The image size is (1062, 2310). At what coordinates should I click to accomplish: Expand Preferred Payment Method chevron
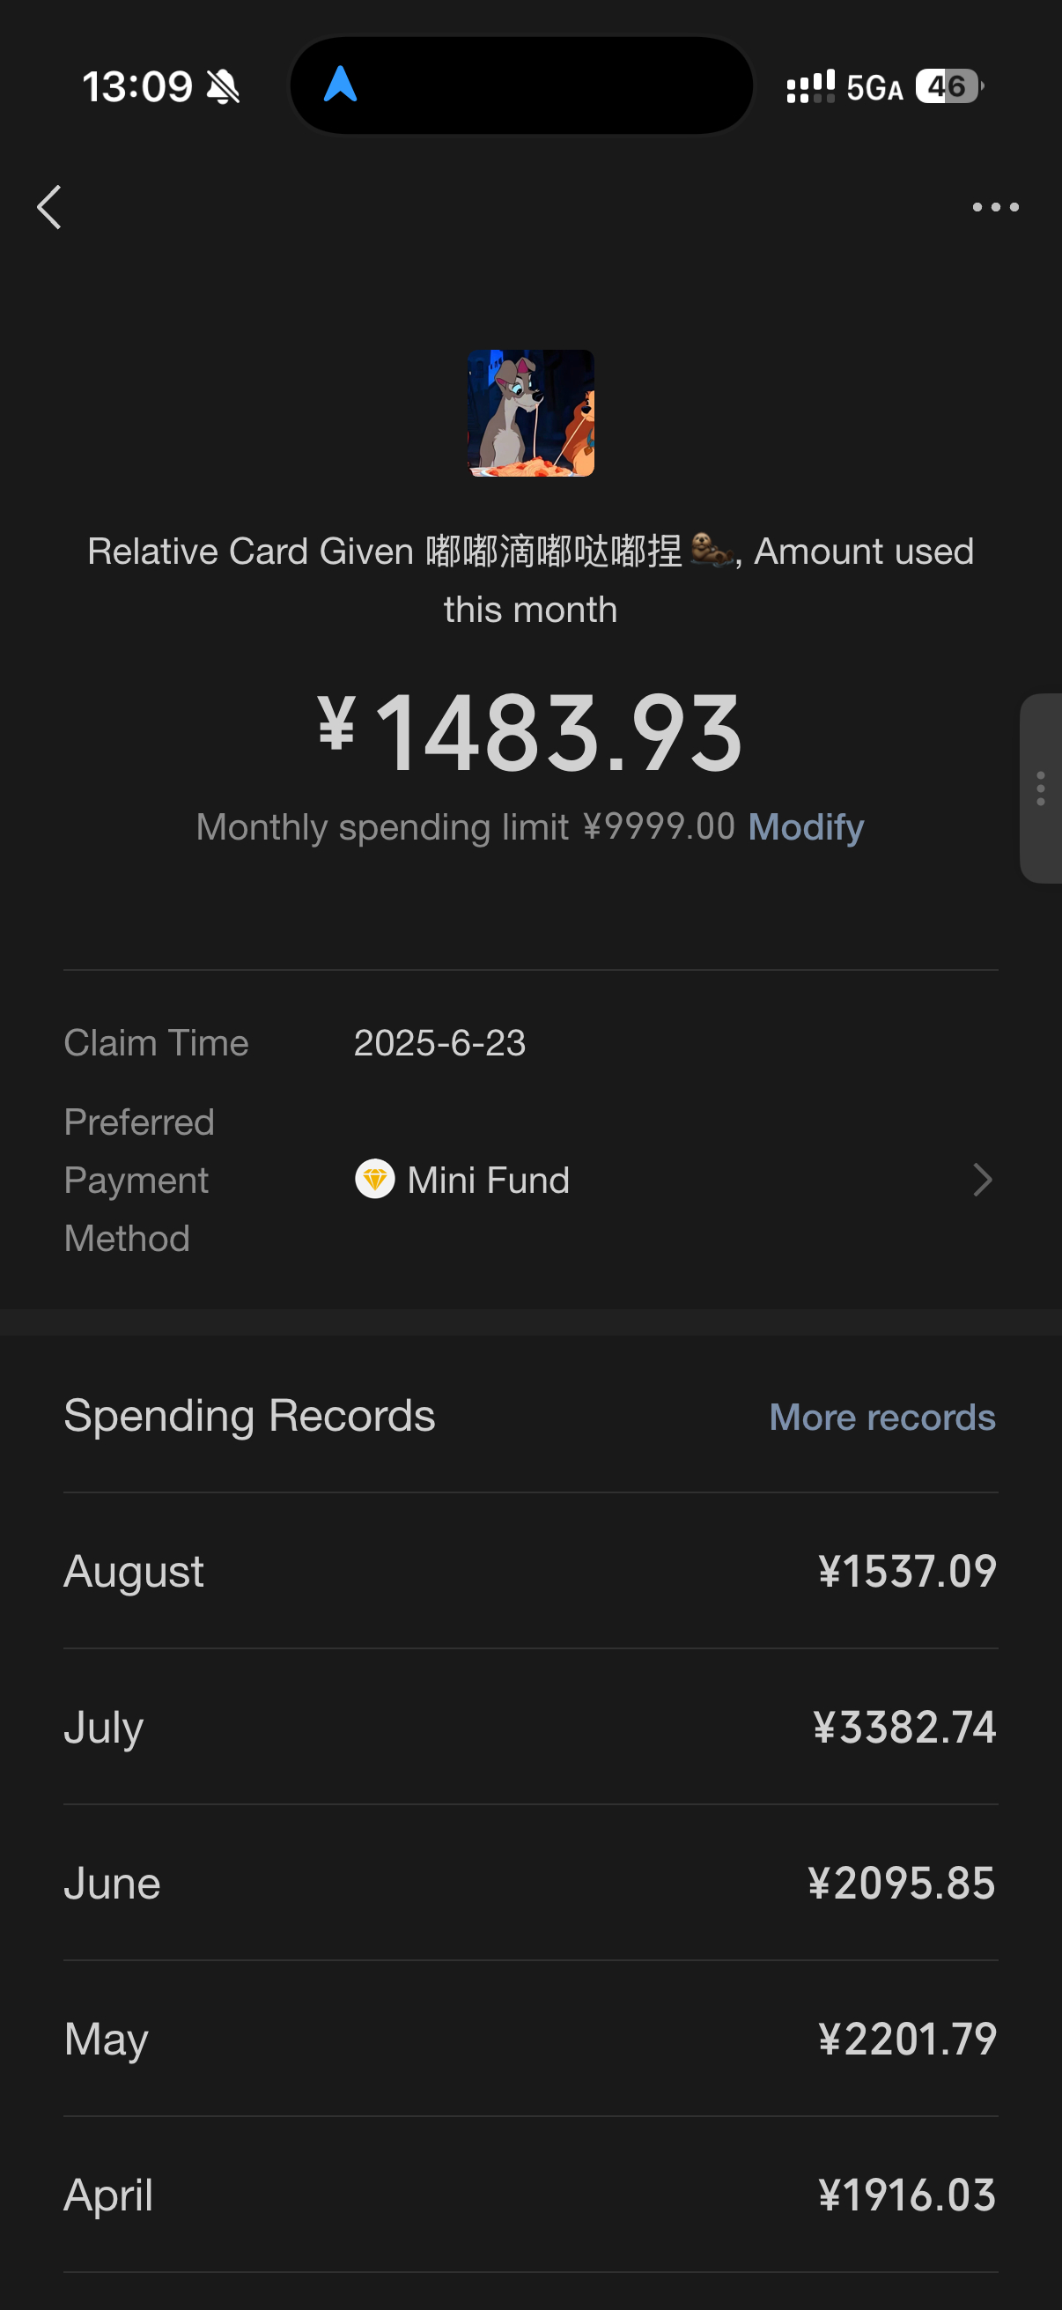(x=982, y=1179)
